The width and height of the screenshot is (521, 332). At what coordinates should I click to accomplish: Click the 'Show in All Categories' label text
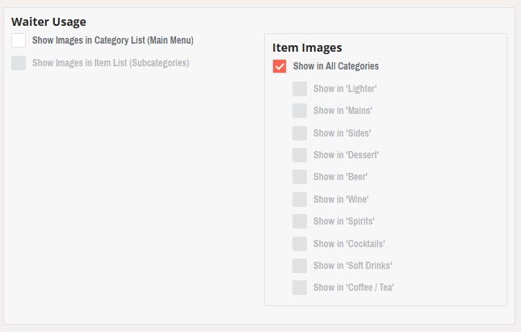click(x=336, y=66)
